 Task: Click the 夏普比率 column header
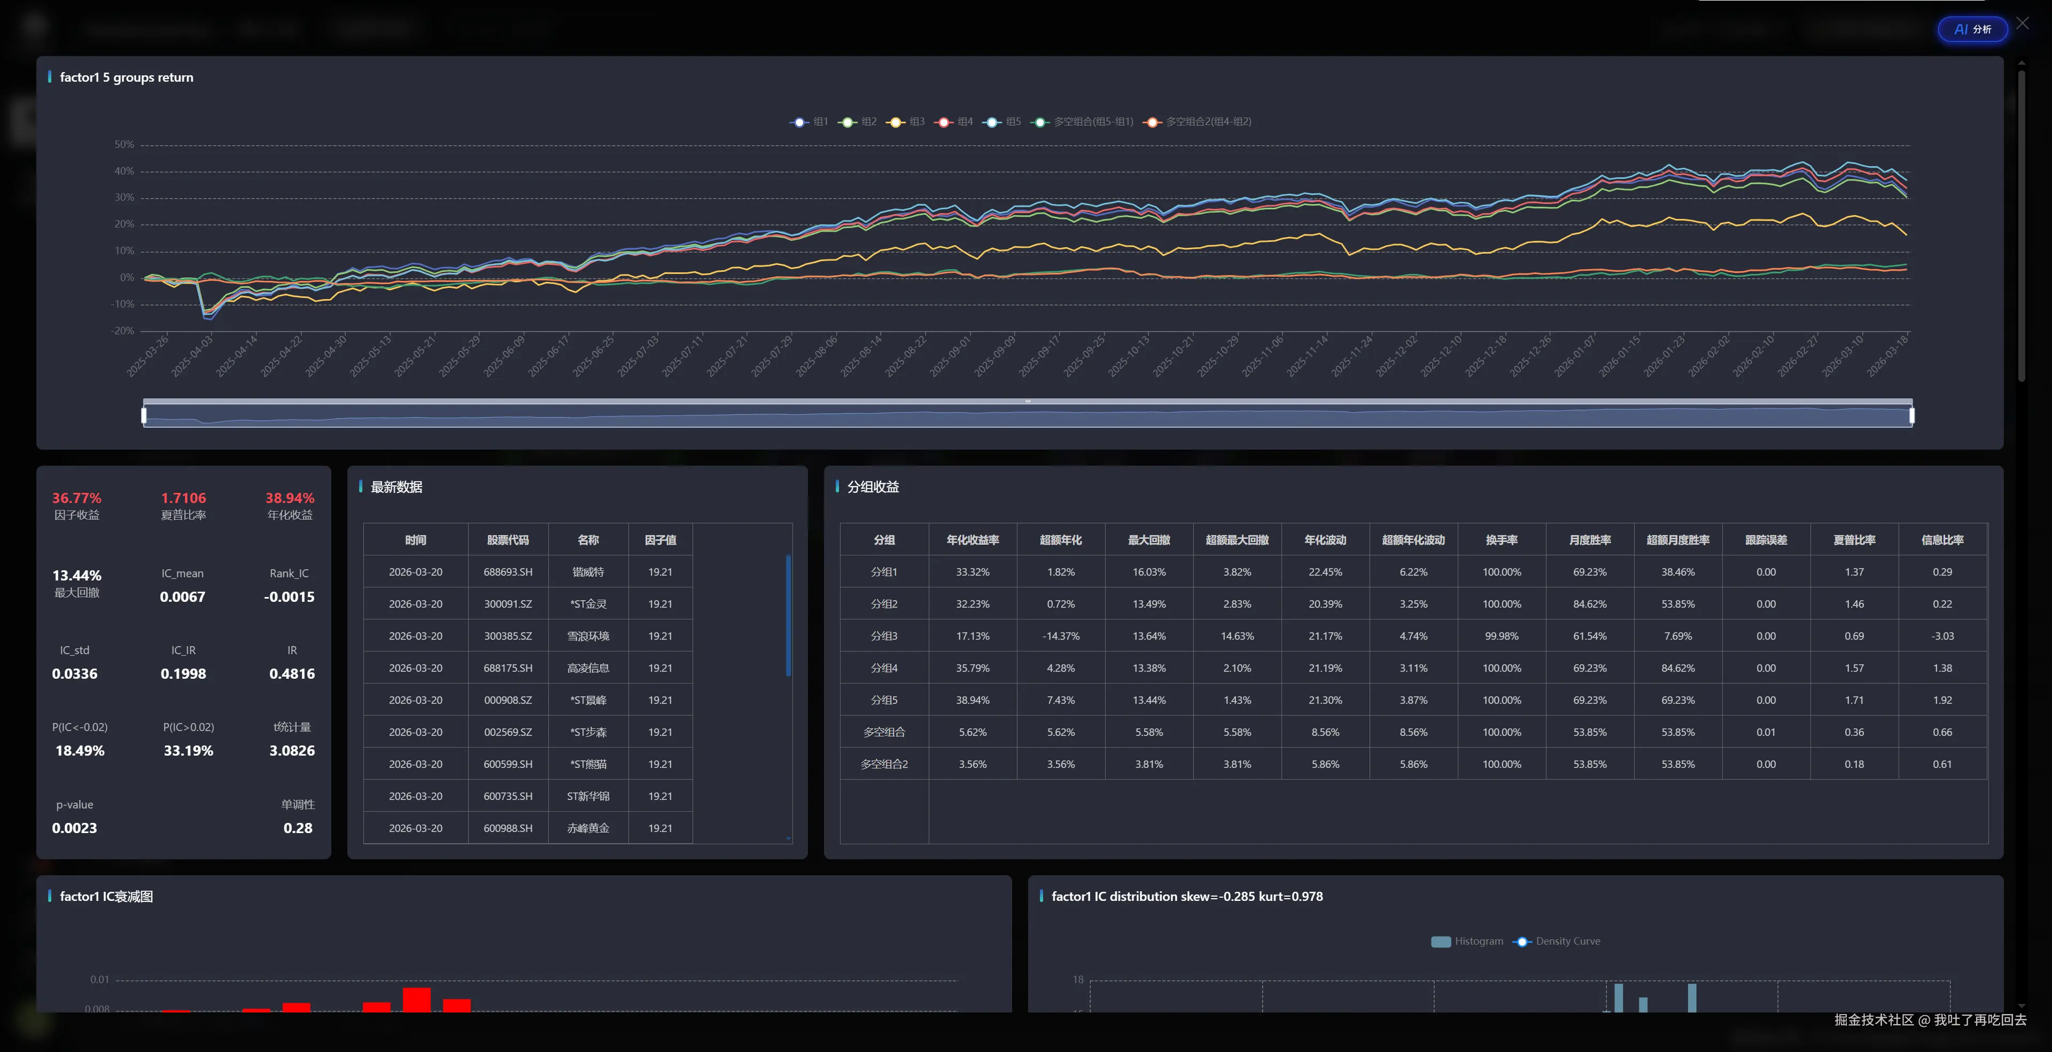[x=1854, y=539]
